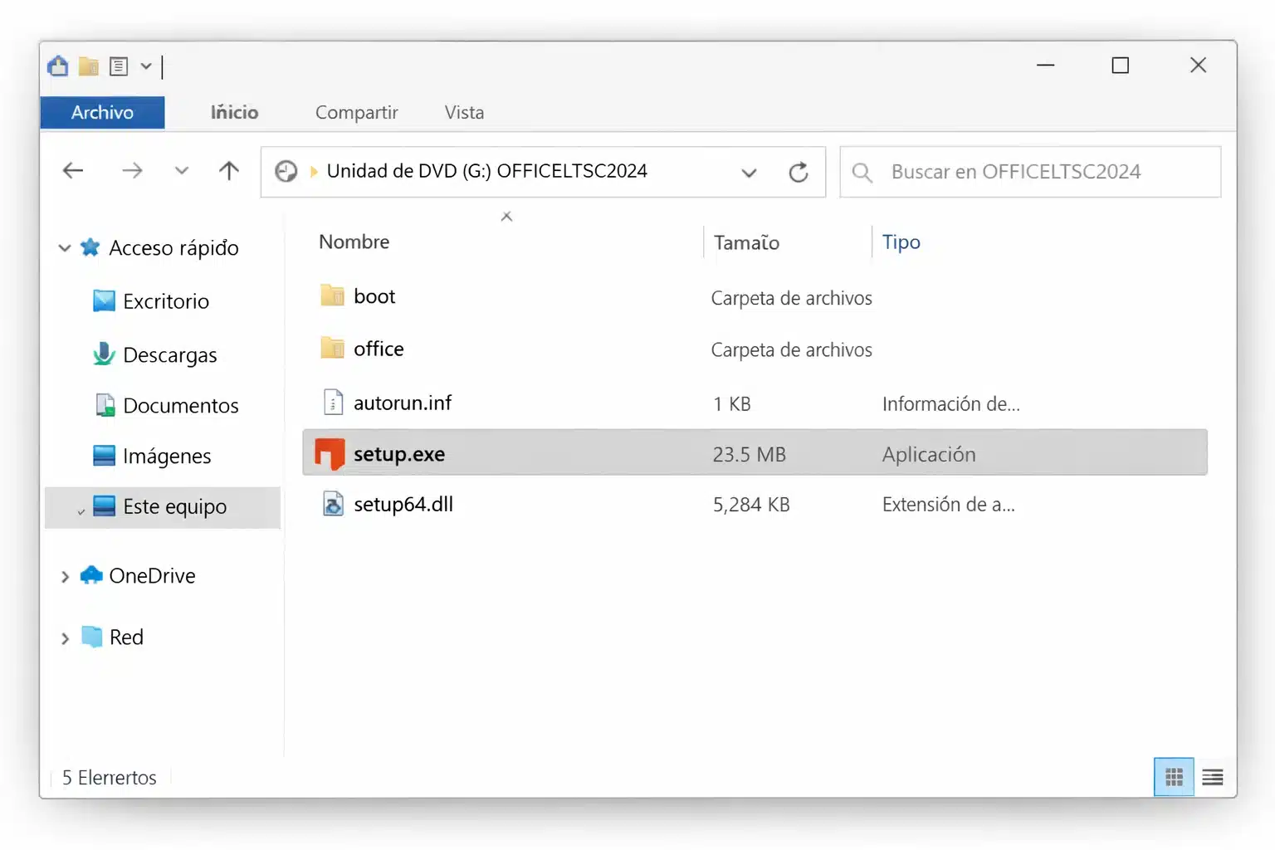Image resolution: width=1275 pixels, height=850 pixels.
Task: Open the address bar history dropdown
Action: (749, 172)
